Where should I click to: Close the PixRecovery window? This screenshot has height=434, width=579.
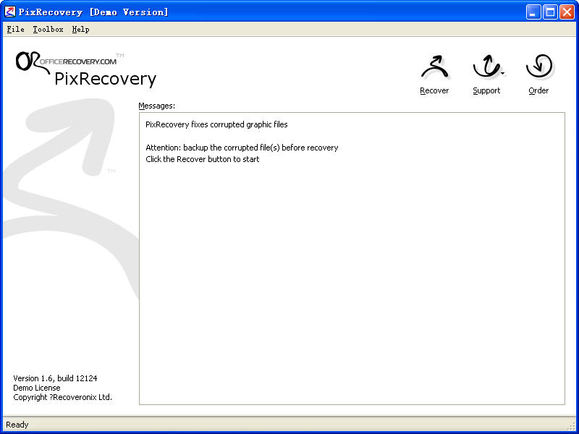[567, 12]
